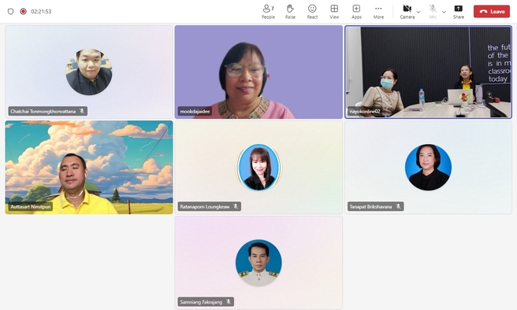Click the Samniang Fakrajang name label
This screenshot has width=517, height=310.
(x=201, y=302)
